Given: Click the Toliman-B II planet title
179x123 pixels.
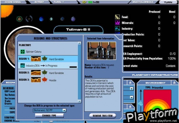Looking at the screenshot, I should pyautogui.click(x=78, y=30).
